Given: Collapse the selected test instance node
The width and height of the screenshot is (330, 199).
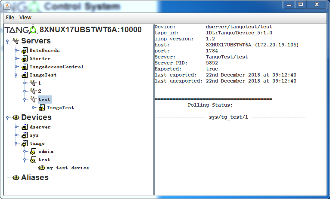Looking at the screenshot, I should click(25, 100).
